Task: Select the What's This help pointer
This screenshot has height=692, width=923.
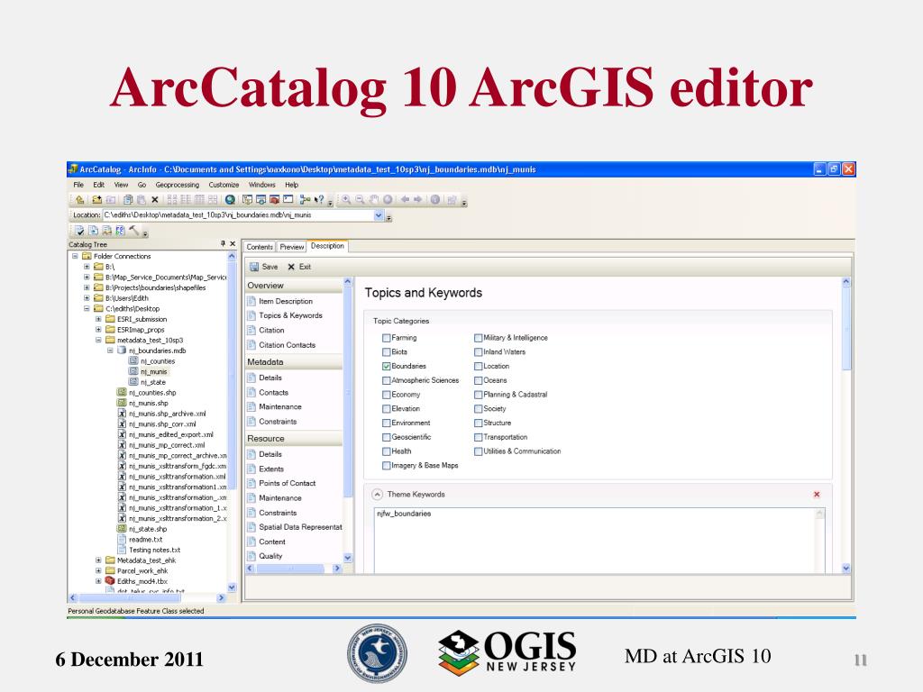Action: coord(320,199)
